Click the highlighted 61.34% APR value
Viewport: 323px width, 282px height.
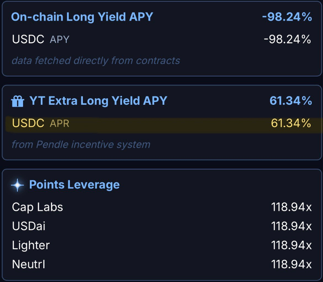(291, 123)
